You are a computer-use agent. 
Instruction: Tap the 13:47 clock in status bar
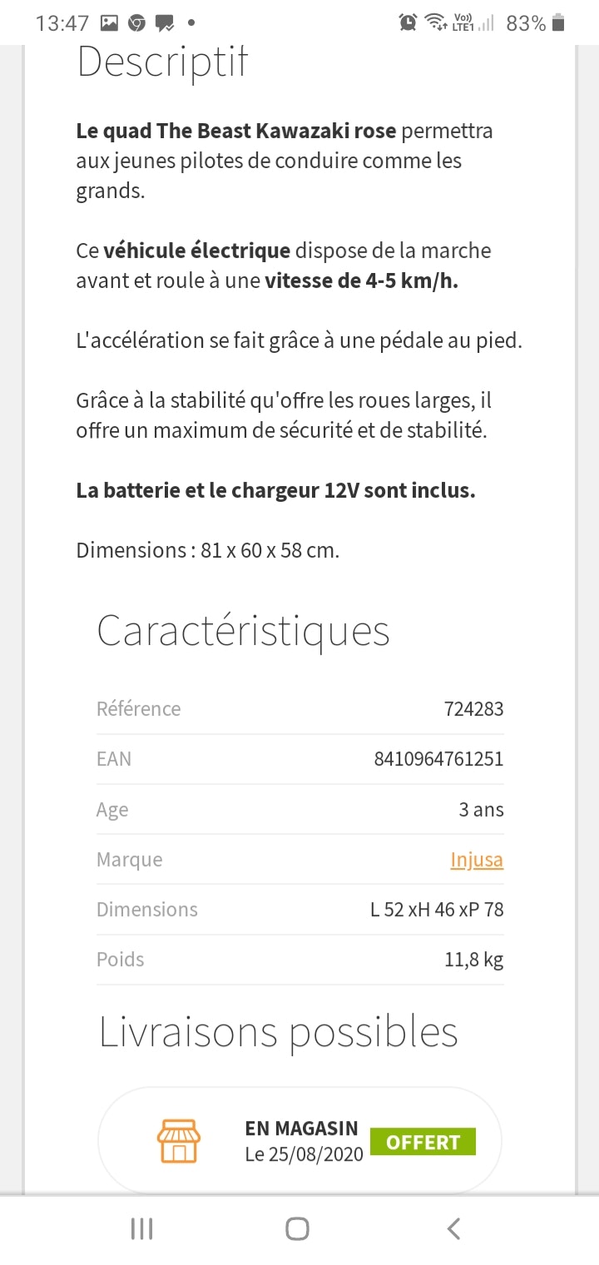pyautogui.click(x=62, y=23)
